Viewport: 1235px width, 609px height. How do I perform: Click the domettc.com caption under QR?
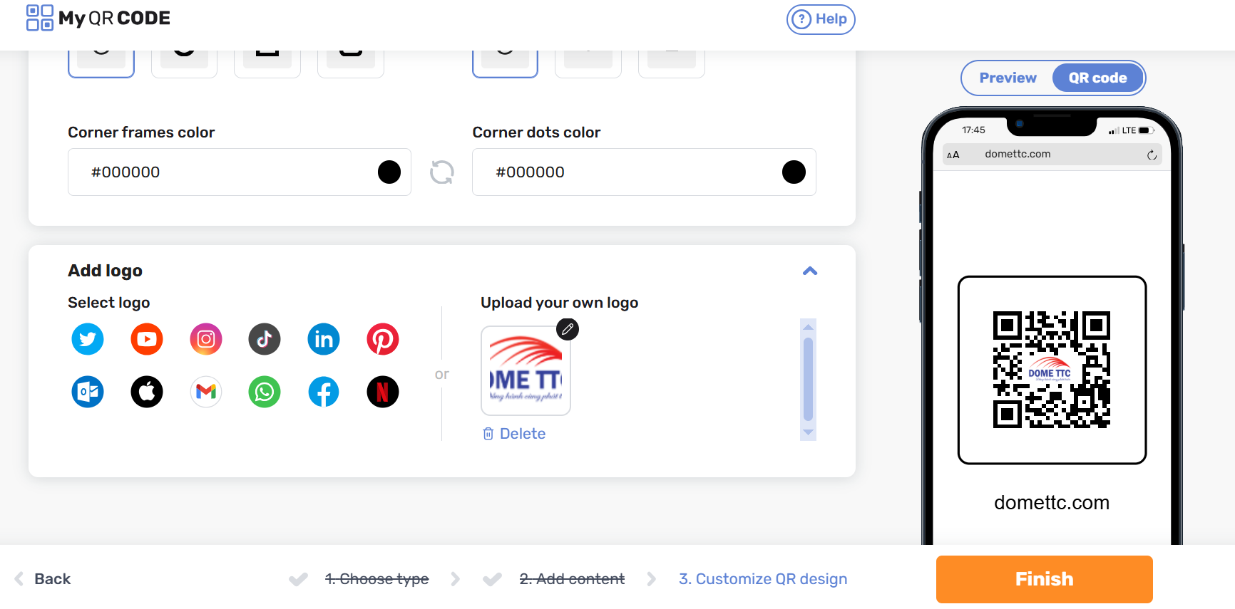pyautogui.click(x=1052, y=503)
